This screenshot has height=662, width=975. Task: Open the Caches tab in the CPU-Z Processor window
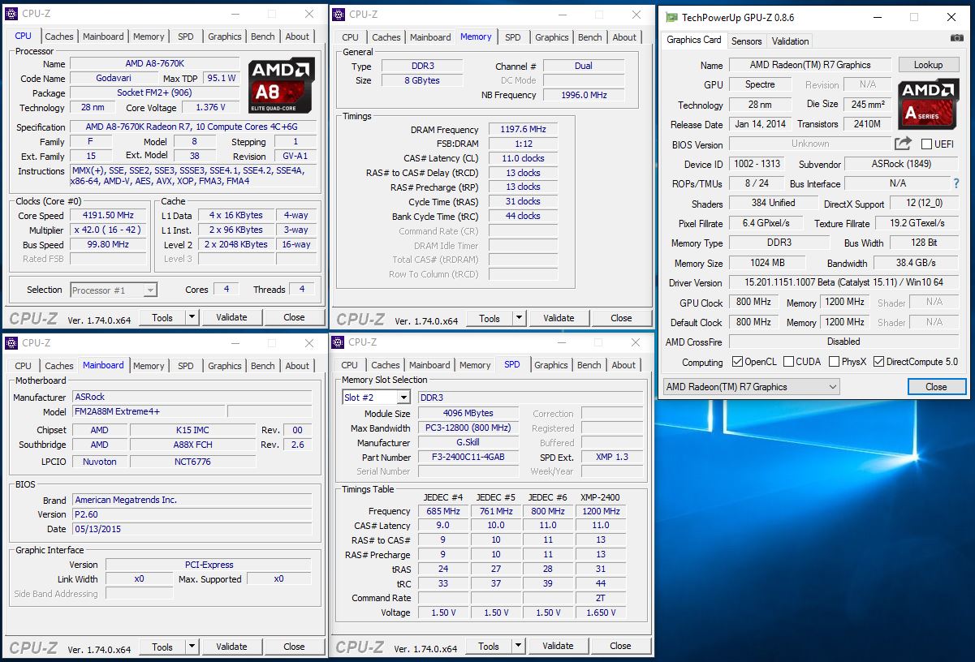59,37
